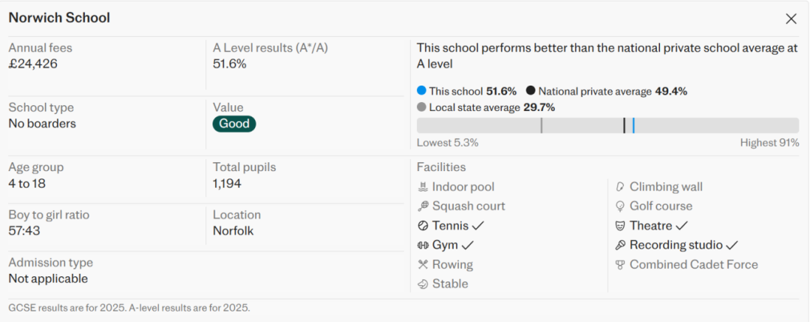Click the Recording studio microphone icon
The width and height of the screenshot is (810, 322).
[x=620, y=245]
